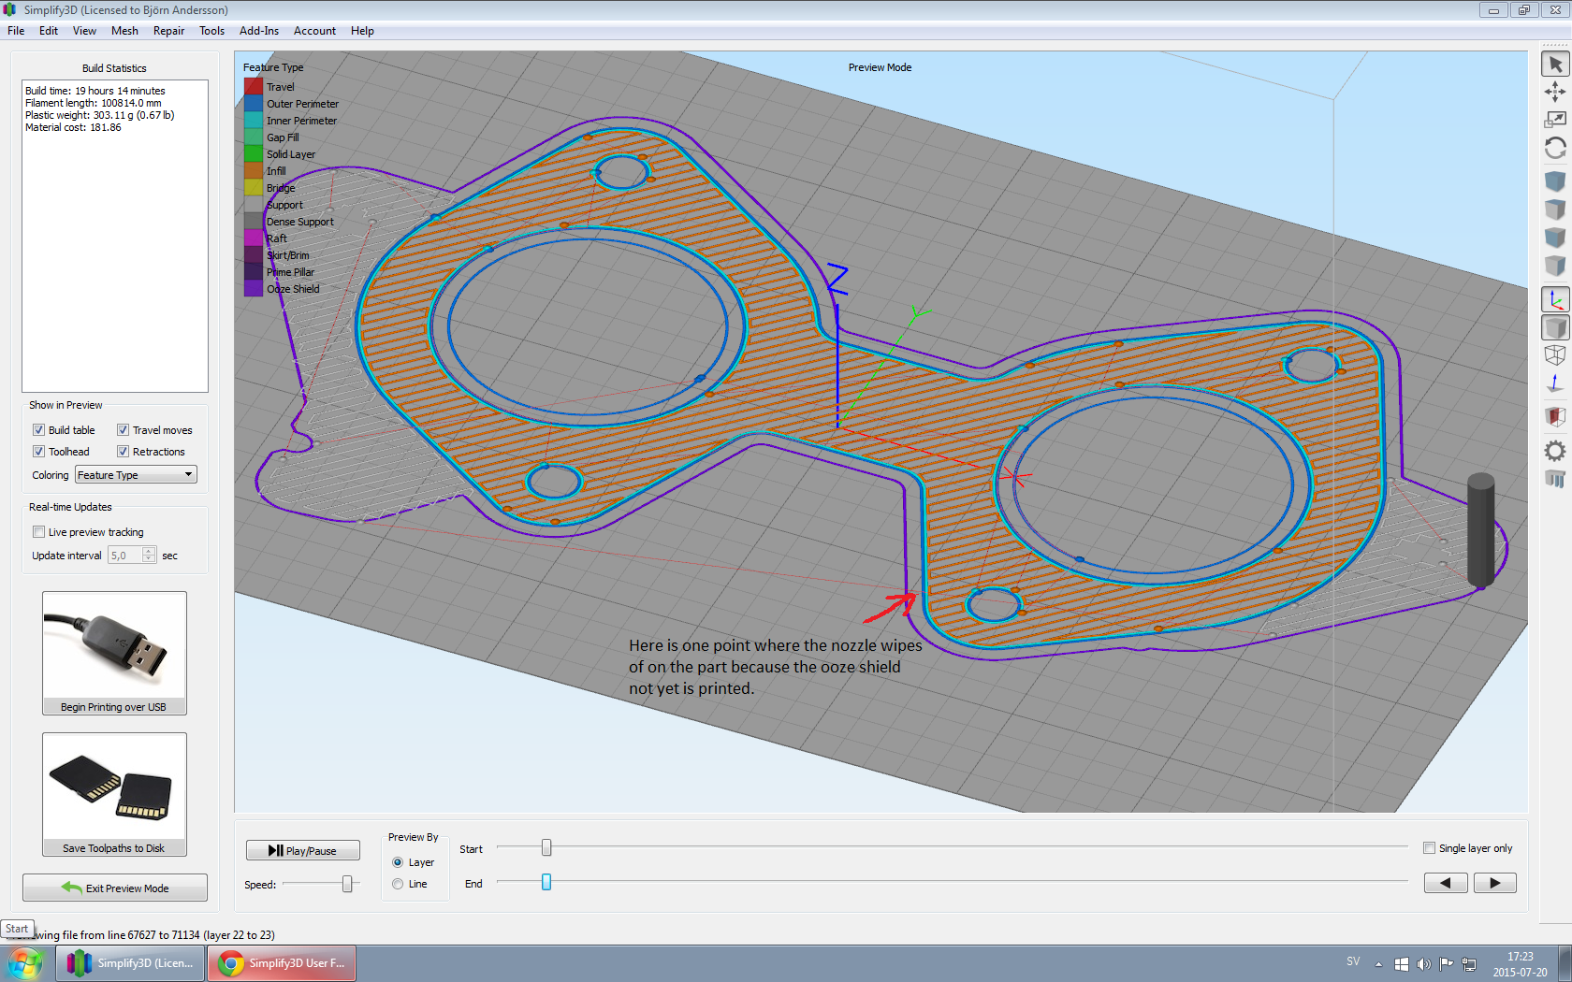Click the Outer Perimeter blue legend swatch
Screen dimensions: 1572x982
tap(254, 104)
